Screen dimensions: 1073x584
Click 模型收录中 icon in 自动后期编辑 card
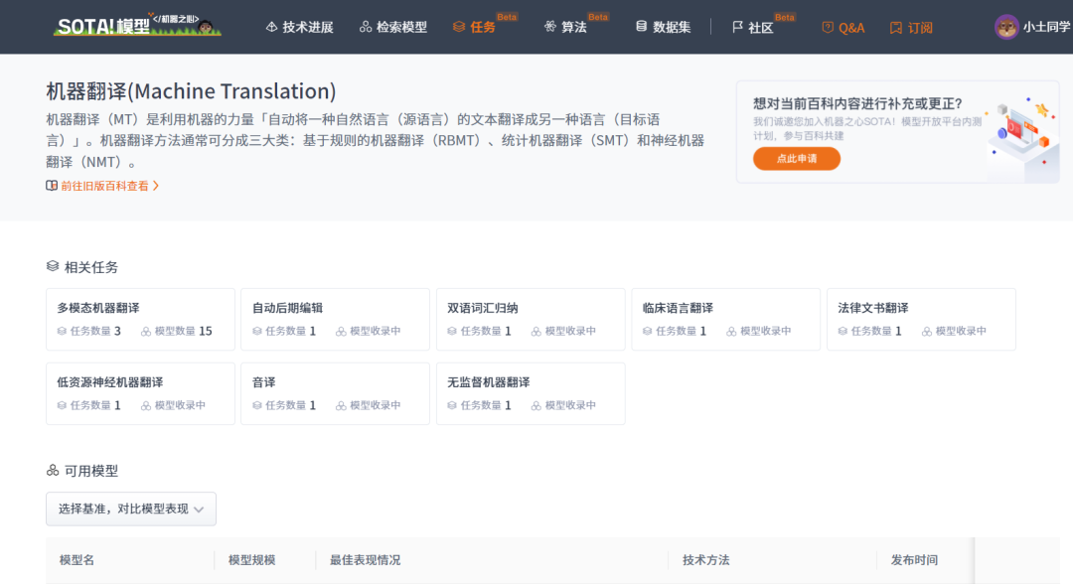341,331
